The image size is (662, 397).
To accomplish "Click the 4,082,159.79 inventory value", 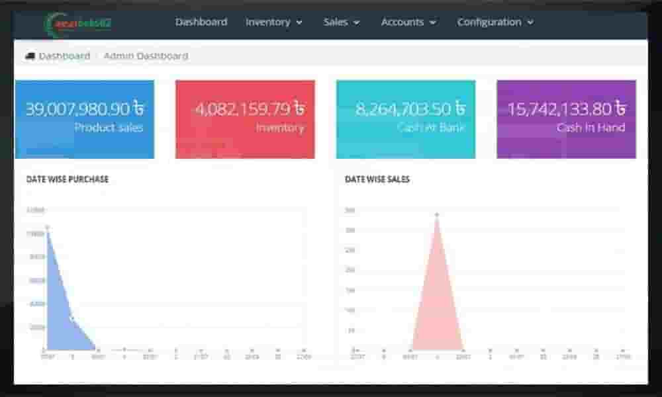I will coord(250,109).
